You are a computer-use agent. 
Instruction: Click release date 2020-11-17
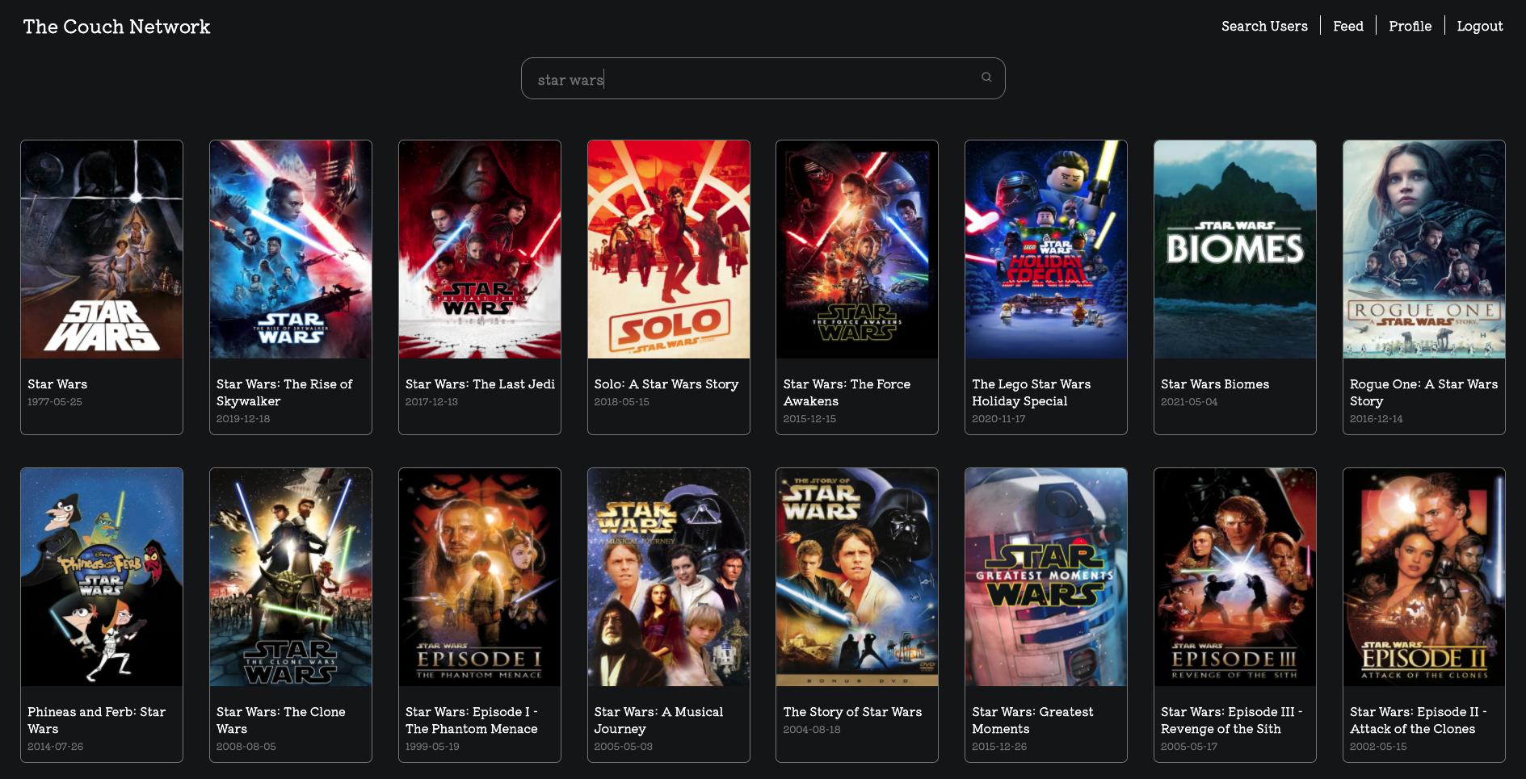click(998, 418)
